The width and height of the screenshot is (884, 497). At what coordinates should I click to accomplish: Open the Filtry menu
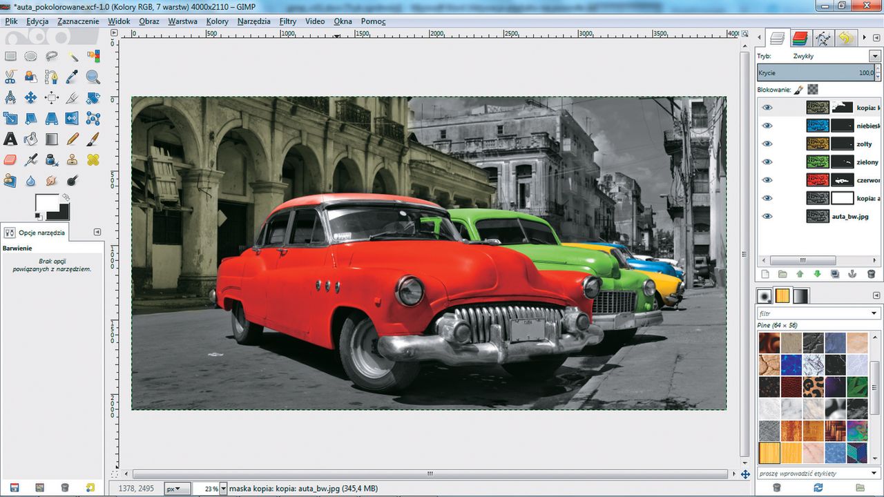pyautogui.click(x=288, y=21)
